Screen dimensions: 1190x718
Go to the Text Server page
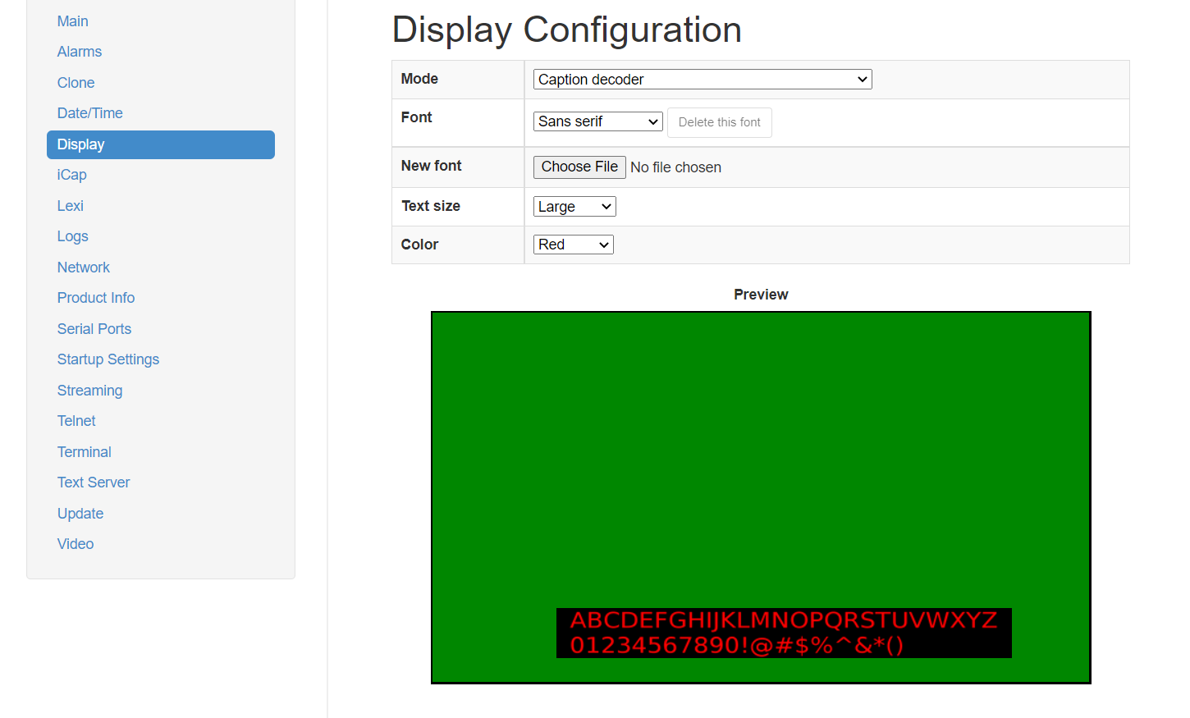(94, 482)
